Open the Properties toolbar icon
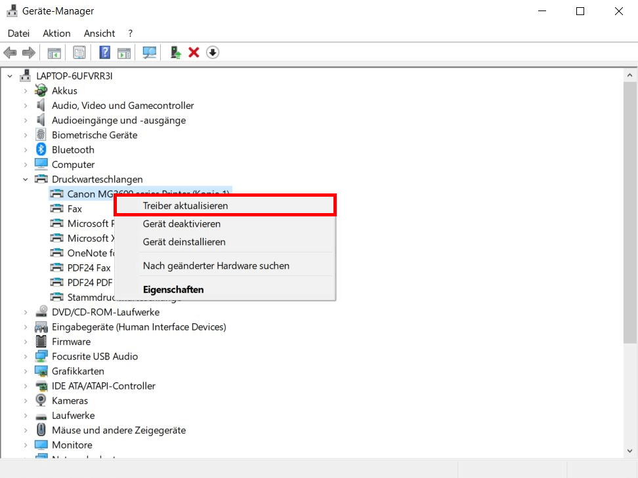This screenshot has width=638, height=478. [79, 52]
